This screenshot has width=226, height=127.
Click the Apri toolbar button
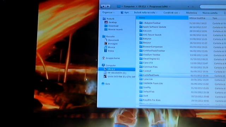125,13
